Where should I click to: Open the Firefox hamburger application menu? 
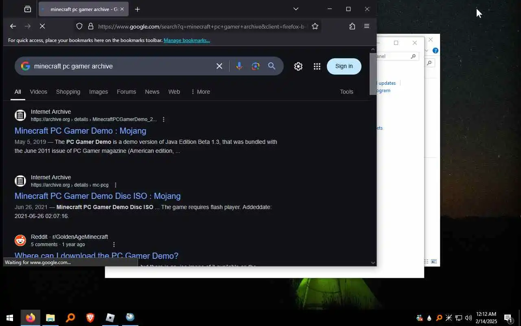[x=367, y=26]
